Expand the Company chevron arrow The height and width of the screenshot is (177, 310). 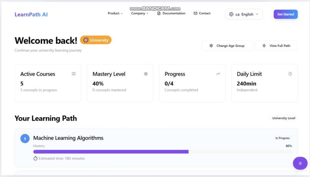(x=147, y=13)
